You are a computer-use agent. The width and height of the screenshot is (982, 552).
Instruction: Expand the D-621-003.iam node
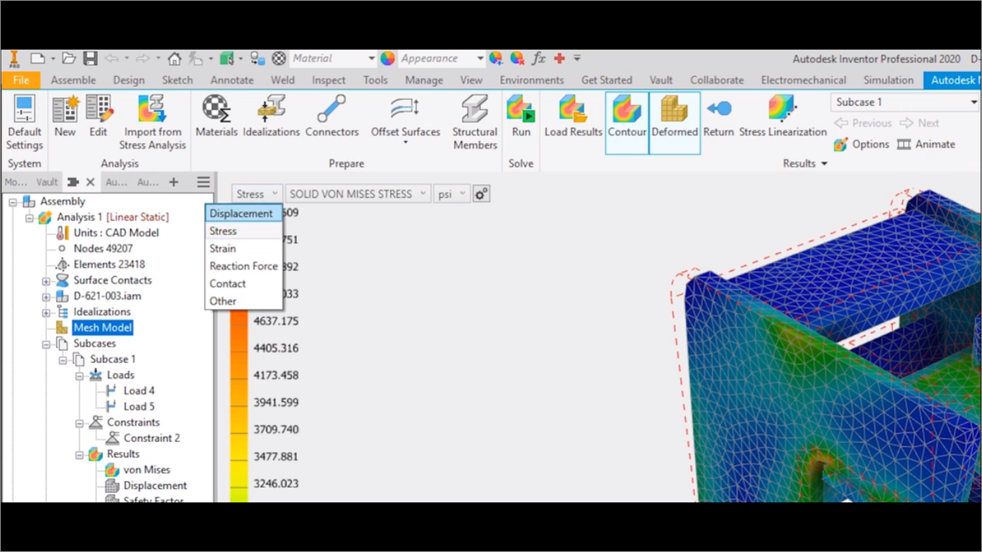coord(46,297)
